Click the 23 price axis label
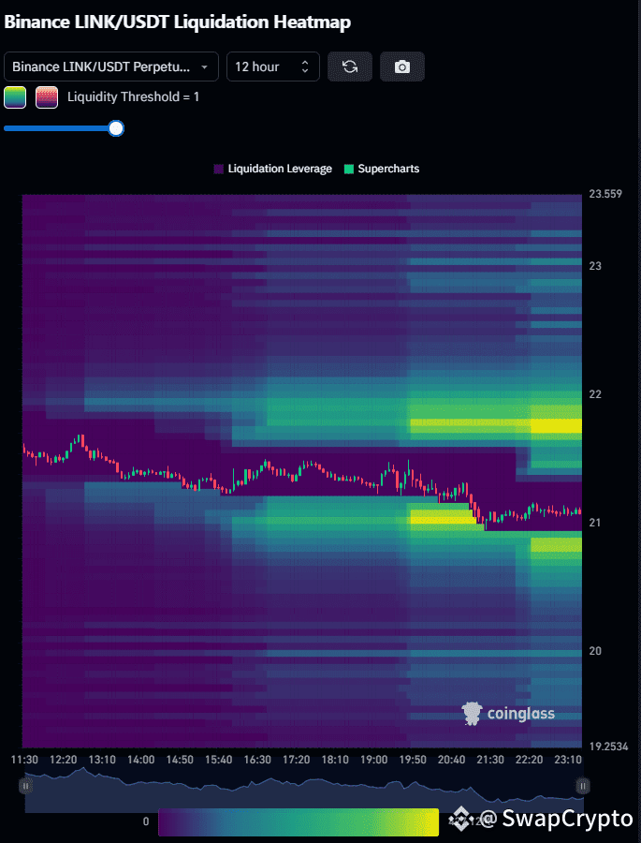The height and width of the screenshot is (843, 641). [x=595, y=266]
